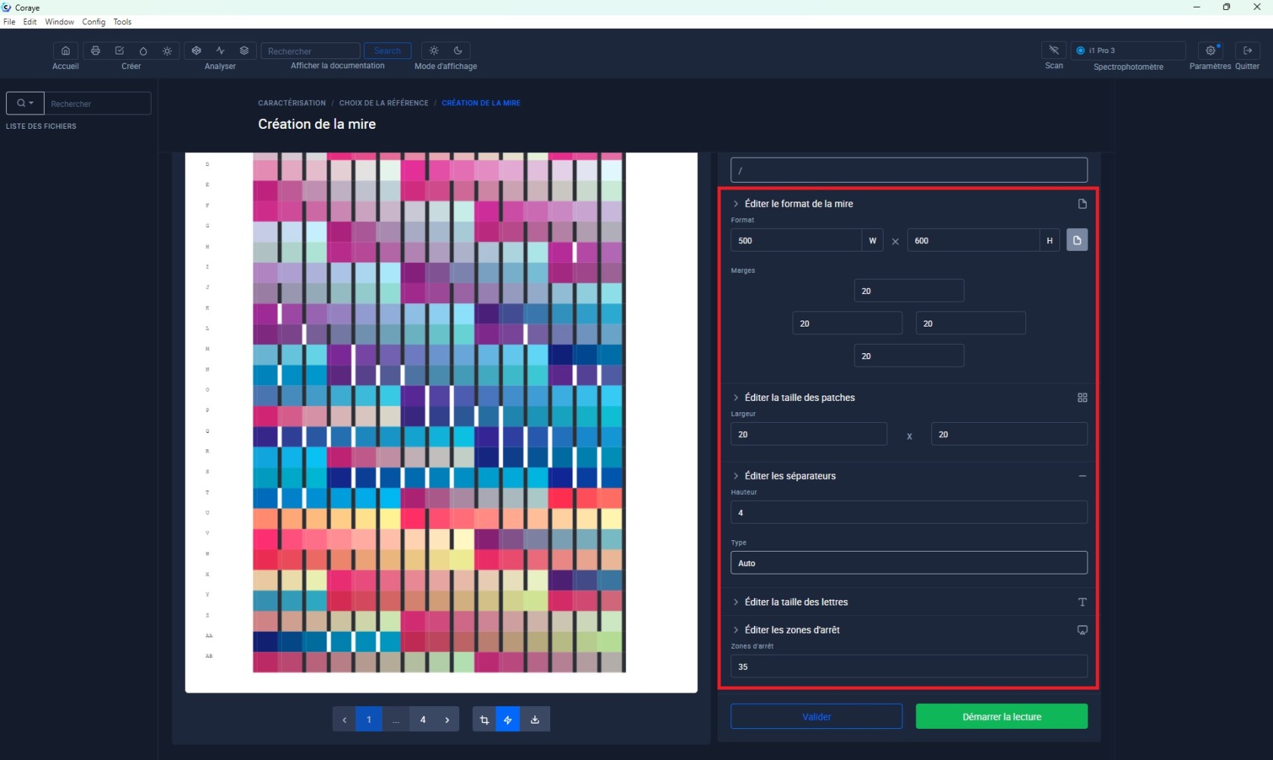
Task: Click the T icon beside letter size
Action: pos(1082,602)
